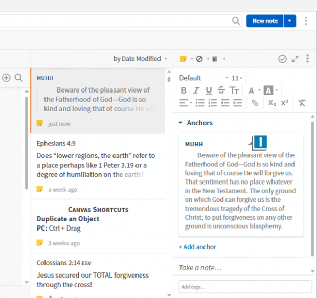Click the Add tags input field
The image size is (317, 298).
tap(245, 286)
